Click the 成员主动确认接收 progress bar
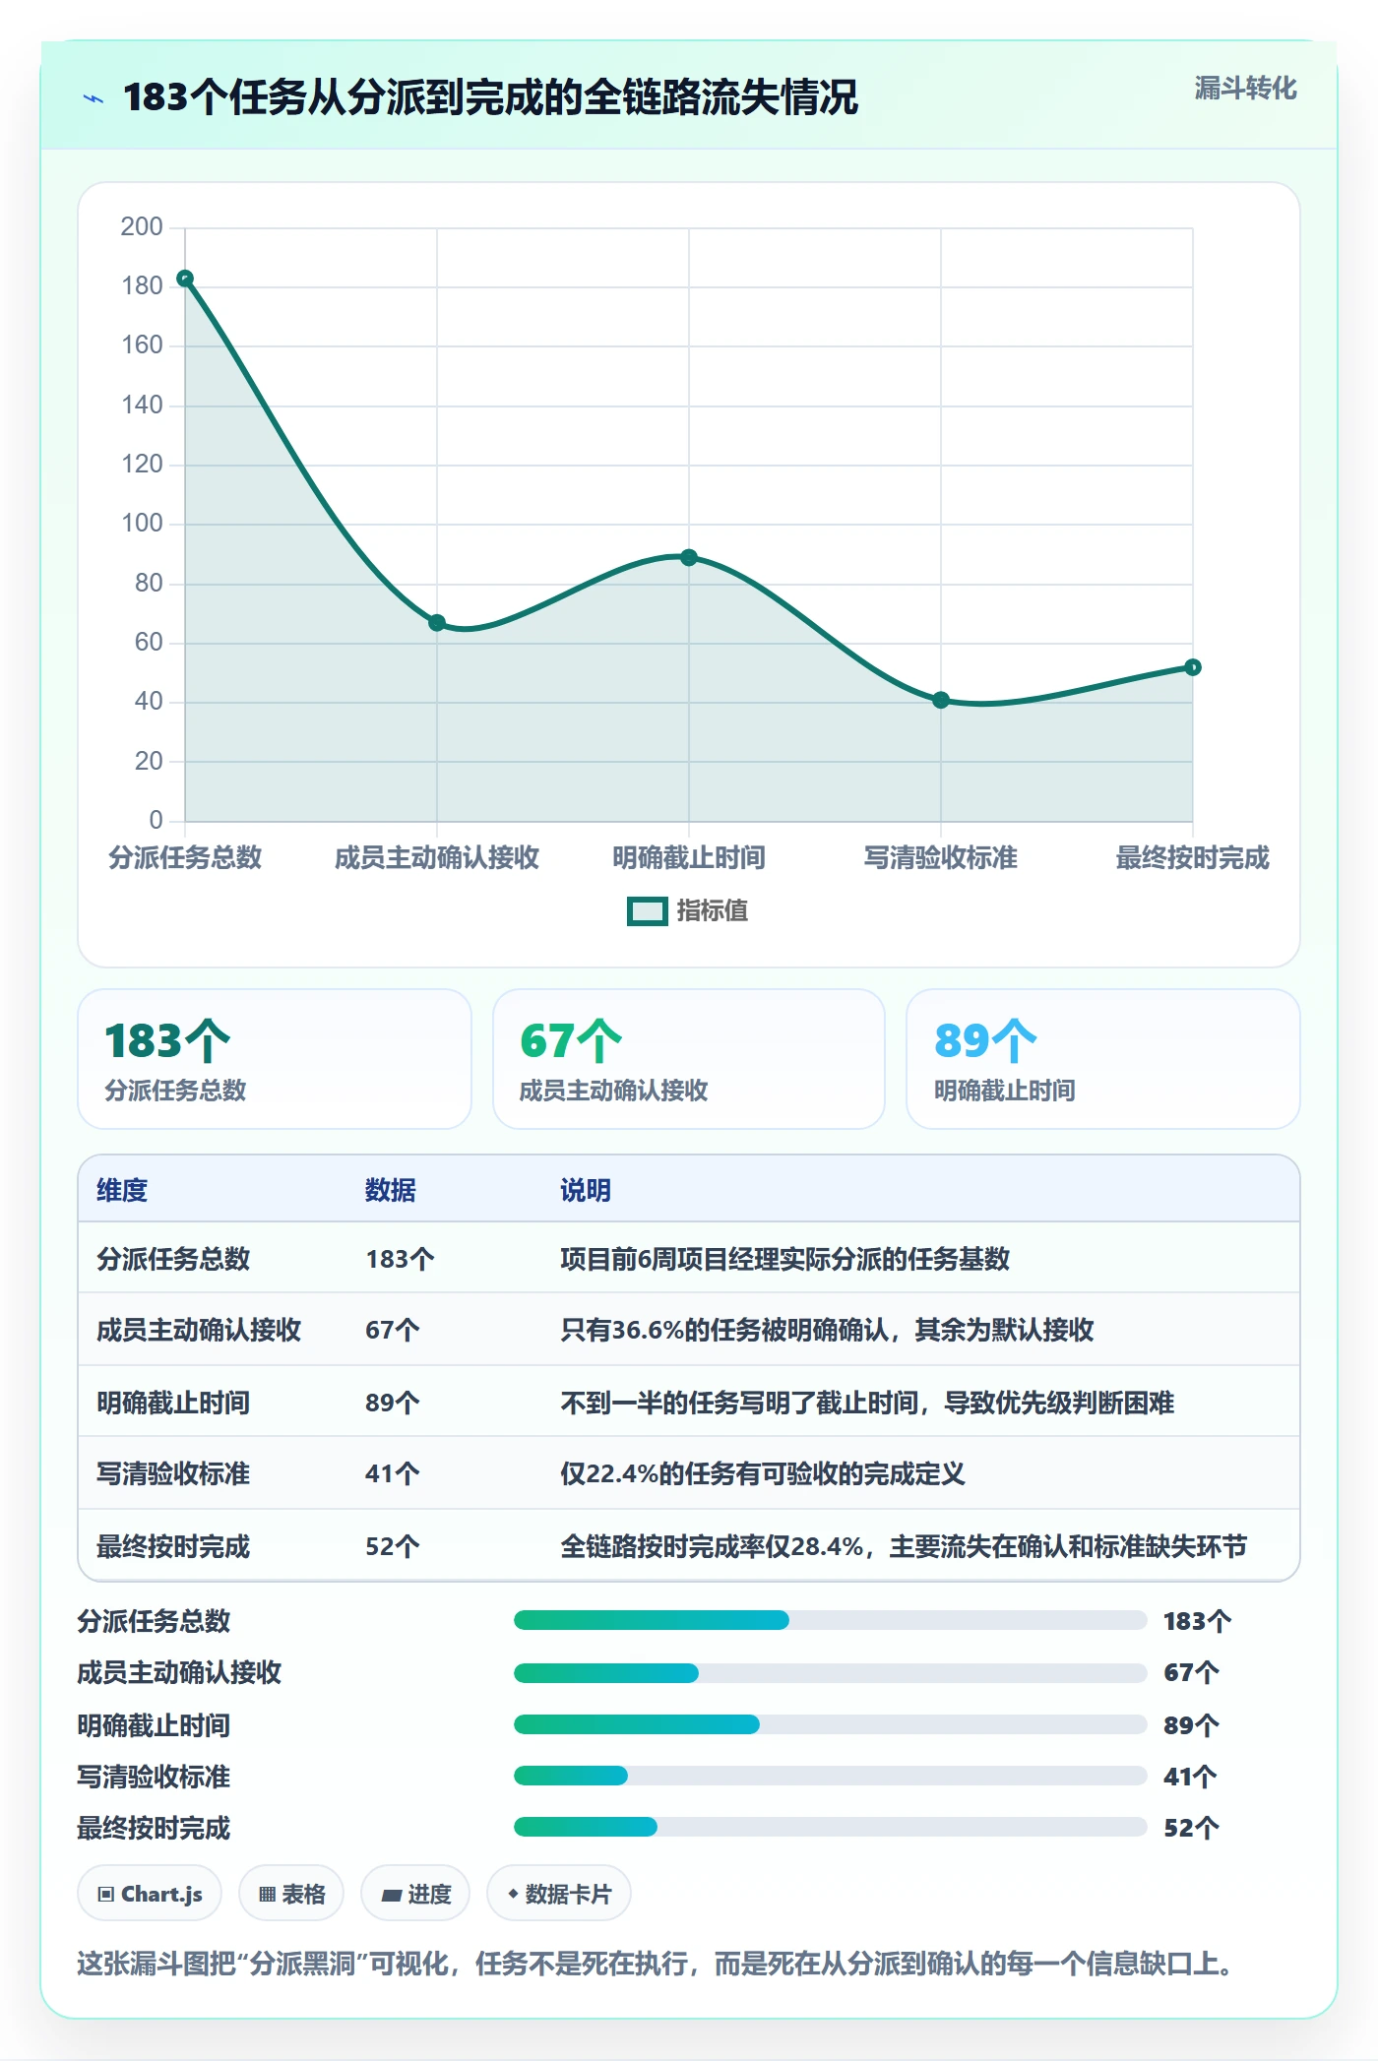This screenshot has height=2061, width=1378. 831,1672
